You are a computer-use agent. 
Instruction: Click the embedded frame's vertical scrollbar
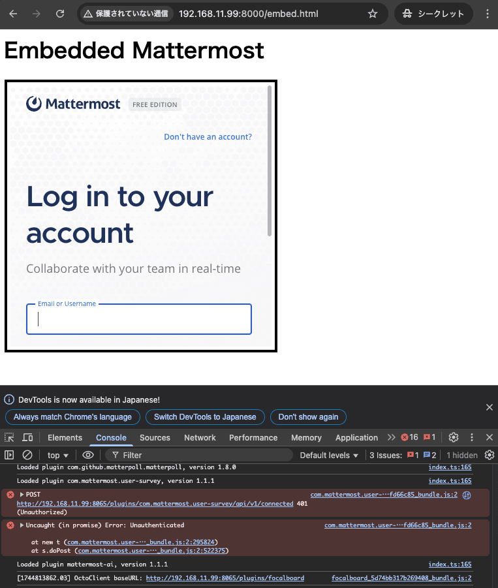(x=270, y=161)
